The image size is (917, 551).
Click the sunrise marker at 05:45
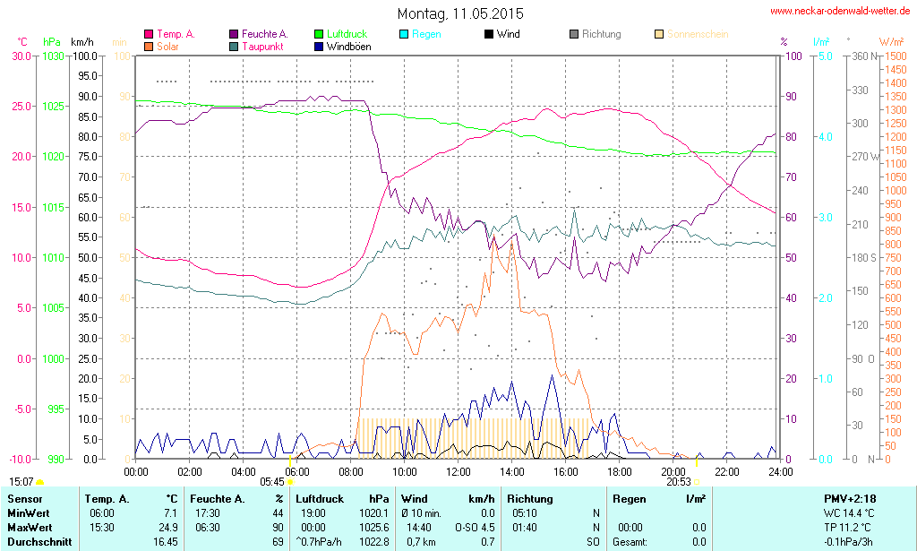tap(290, 482)
